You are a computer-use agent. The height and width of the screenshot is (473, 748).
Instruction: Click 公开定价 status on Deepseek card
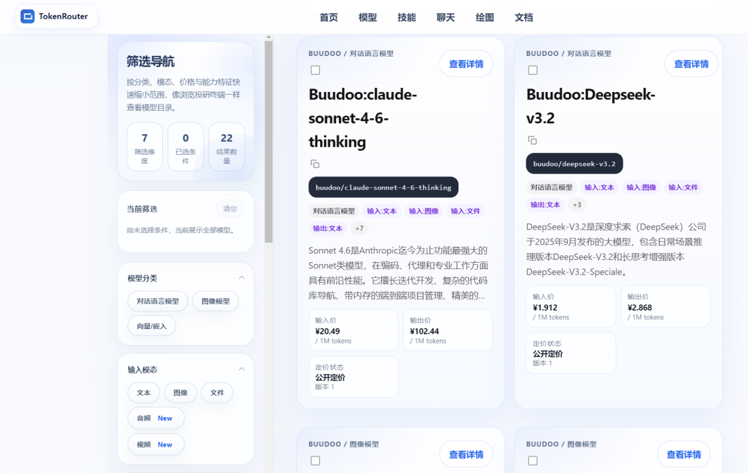tap(571, 353)
